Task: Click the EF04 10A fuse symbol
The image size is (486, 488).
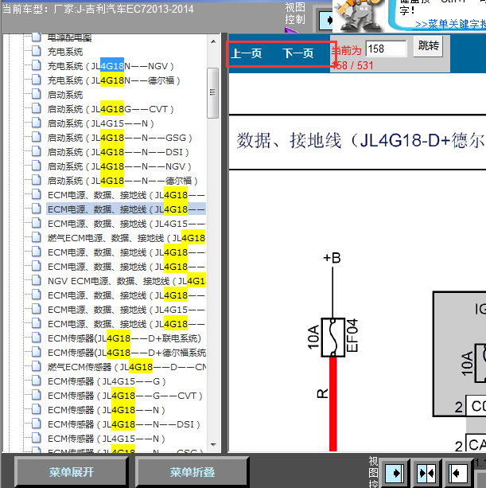Action: pyautogui.click(x=332, y=338)
